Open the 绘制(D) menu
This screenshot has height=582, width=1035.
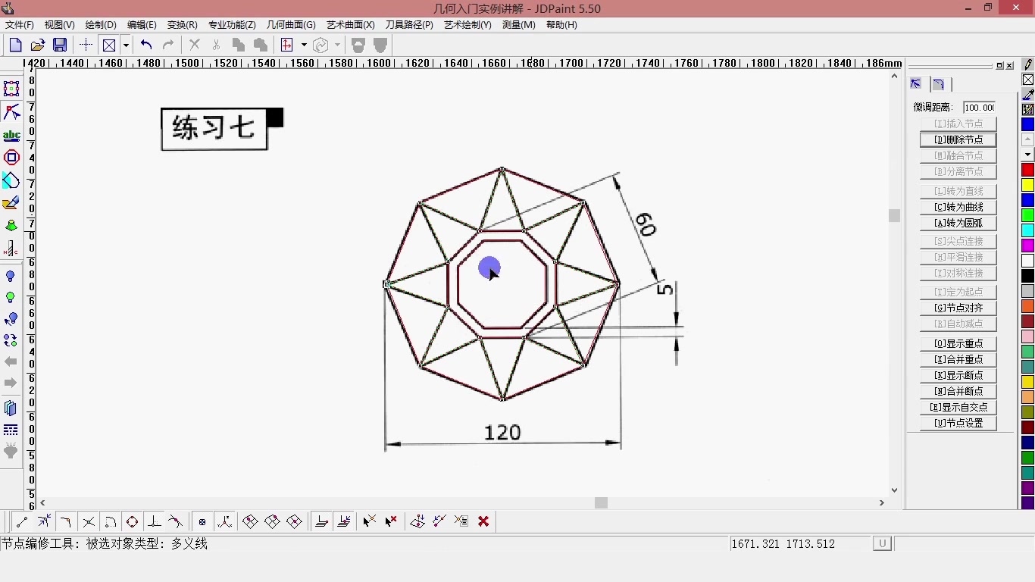pyautogui.click(x=101, y=25)
